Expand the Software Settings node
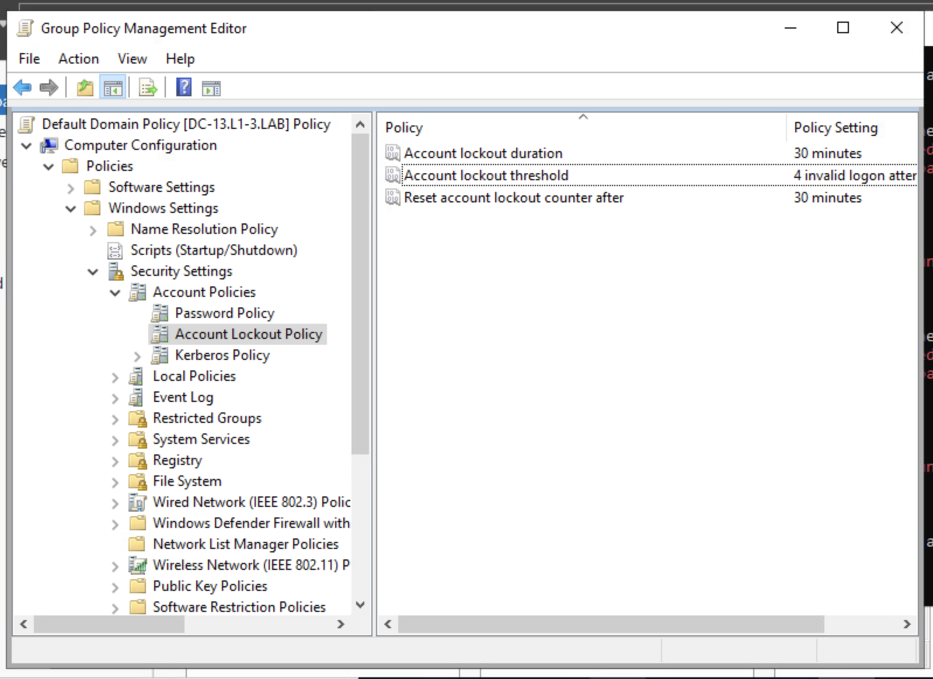933x679 pixels. [x=71, y=188]
